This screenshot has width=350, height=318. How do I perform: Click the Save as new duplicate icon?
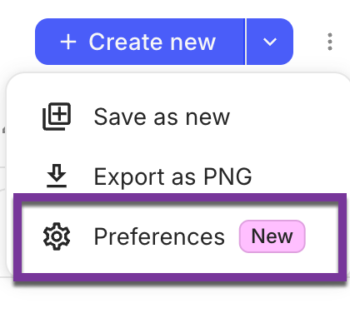tap(57, 117)
